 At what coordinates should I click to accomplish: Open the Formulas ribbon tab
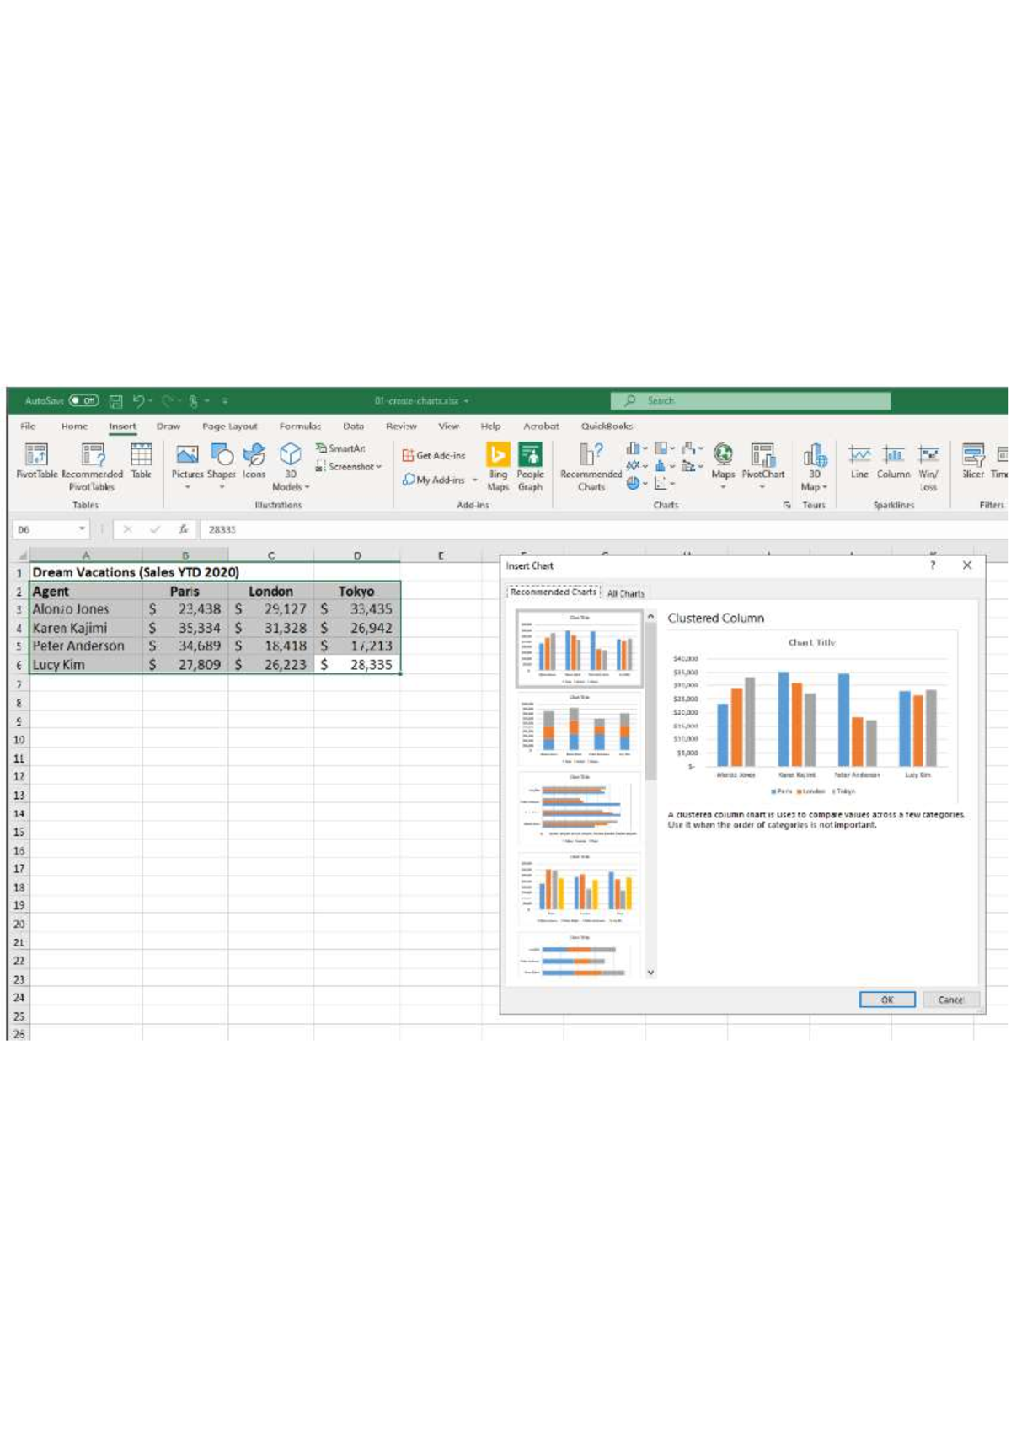click(300, 426)
